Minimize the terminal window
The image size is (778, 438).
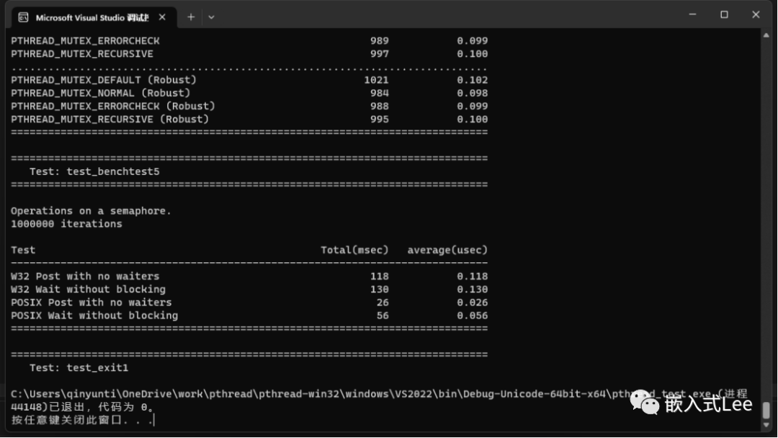pyautogui.click(x=693, y=14)
